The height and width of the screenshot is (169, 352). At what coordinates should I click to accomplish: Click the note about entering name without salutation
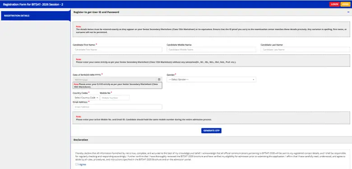156,62
